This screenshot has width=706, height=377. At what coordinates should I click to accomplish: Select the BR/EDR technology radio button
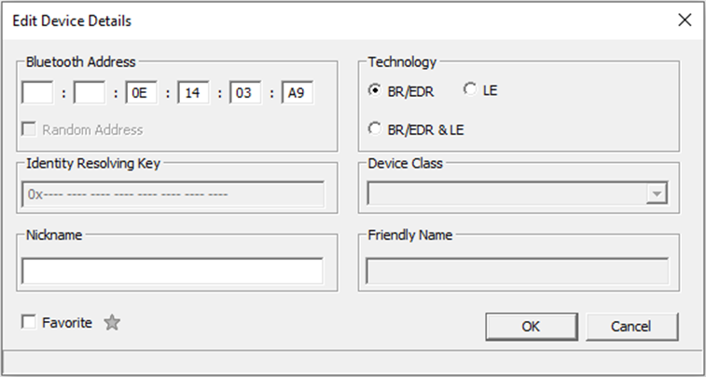click(x=375, y=90)
